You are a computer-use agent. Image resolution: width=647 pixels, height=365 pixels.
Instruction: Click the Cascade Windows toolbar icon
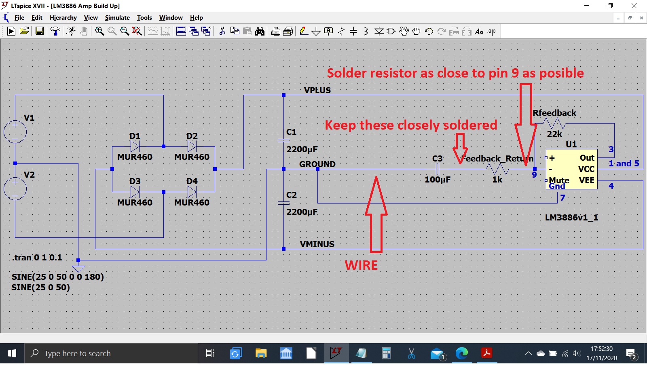point(194,31)
